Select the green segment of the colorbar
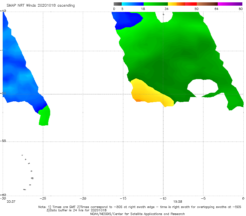The image size is (246, 216). pyautogui.click(x=156, y=4)
